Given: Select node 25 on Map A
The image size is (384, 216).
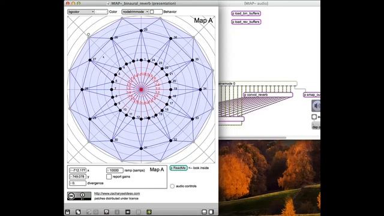Looking at the screenshot, I should tap(141, 31).
